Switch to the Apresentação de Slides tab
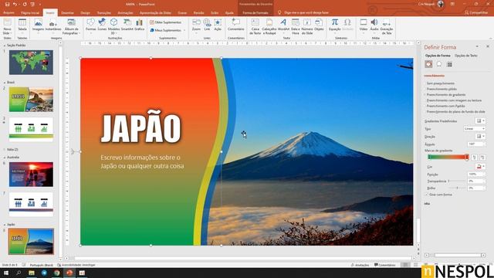 click(x=155, y=12)
